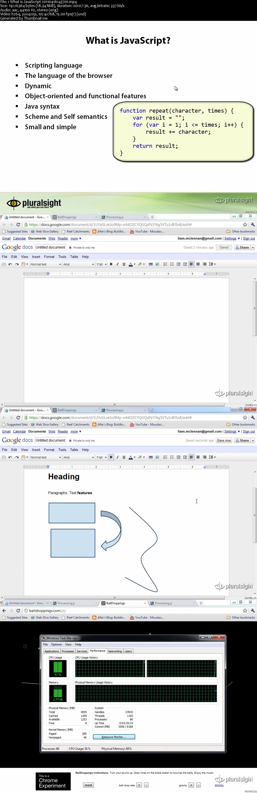Increase ball drop rate with plus button

[x=139, y=785]
